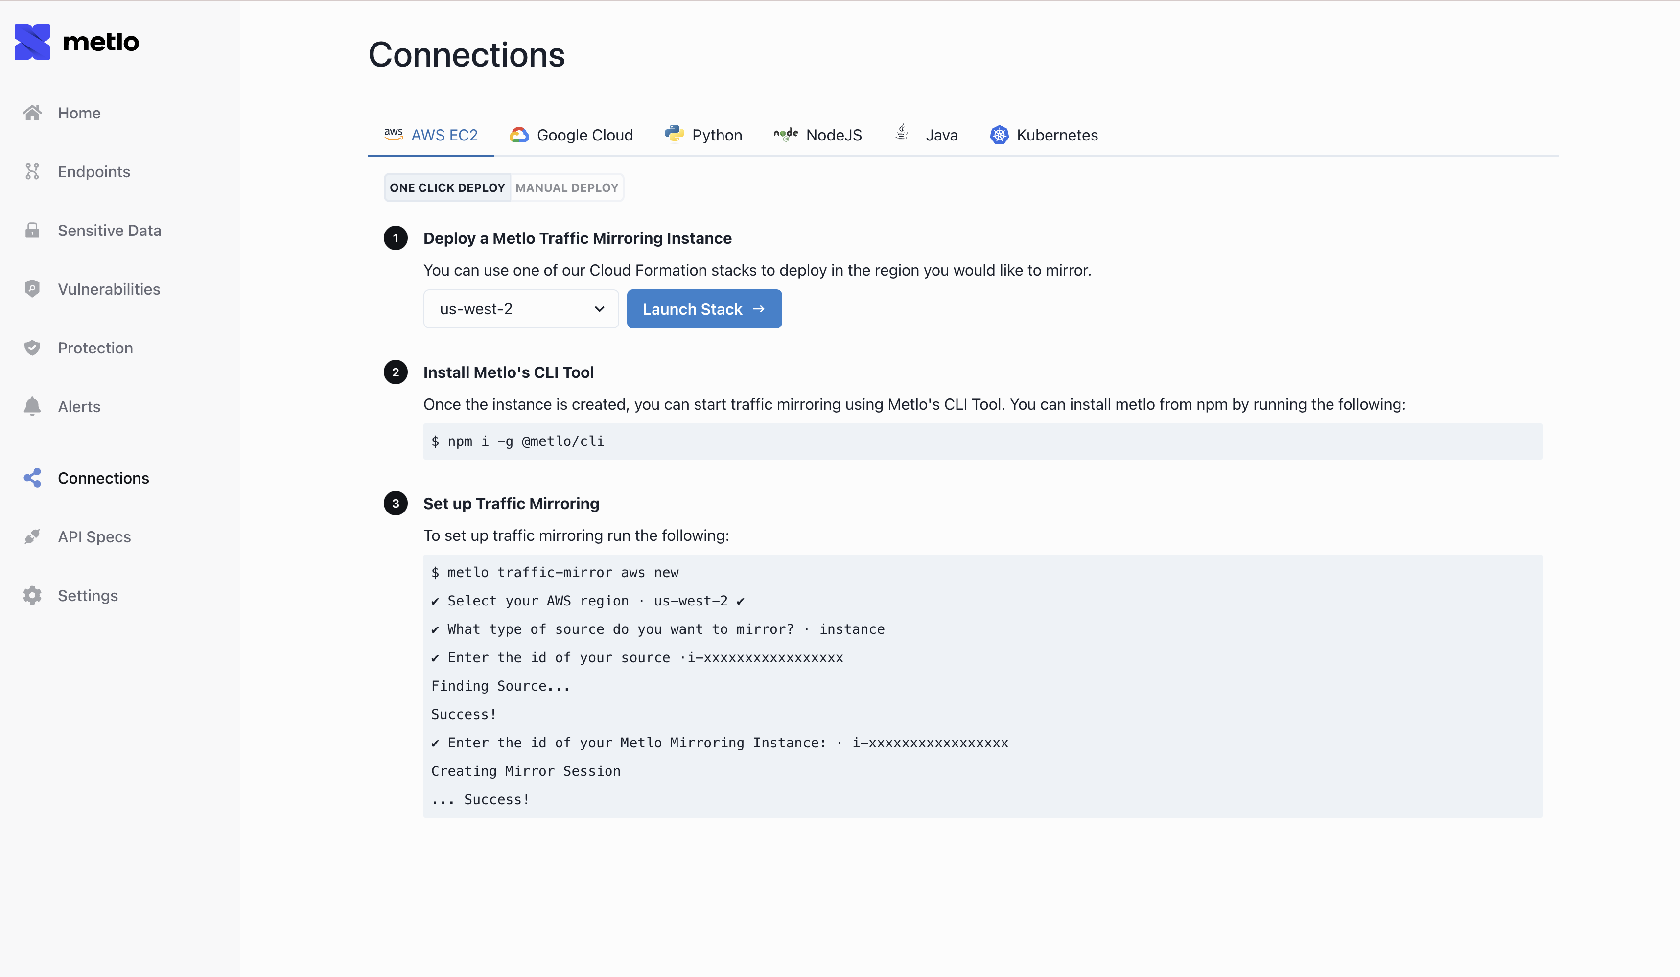Click the Vulnerabilities shield icon
The height and width of the screenshot is (977, 1680).
coord(32,289)
